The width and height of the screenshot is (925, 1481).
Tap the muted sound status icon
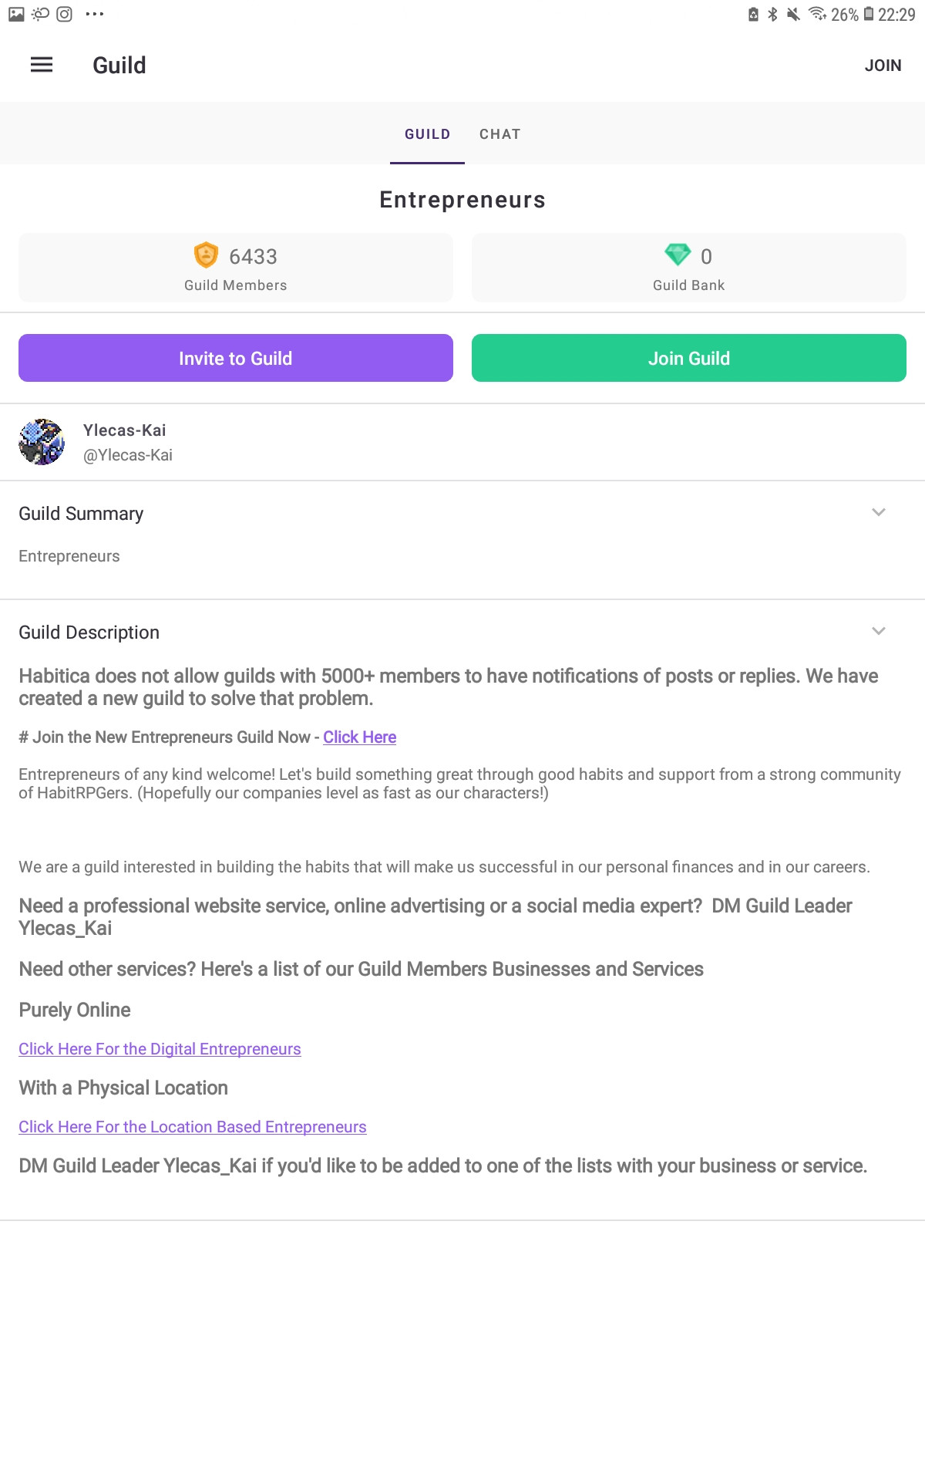(x=793, y=14)
